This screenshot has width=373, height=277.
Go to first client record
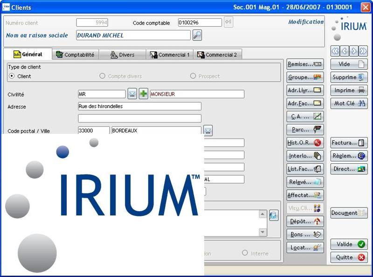pyautogui.click(x=335, y=51)
